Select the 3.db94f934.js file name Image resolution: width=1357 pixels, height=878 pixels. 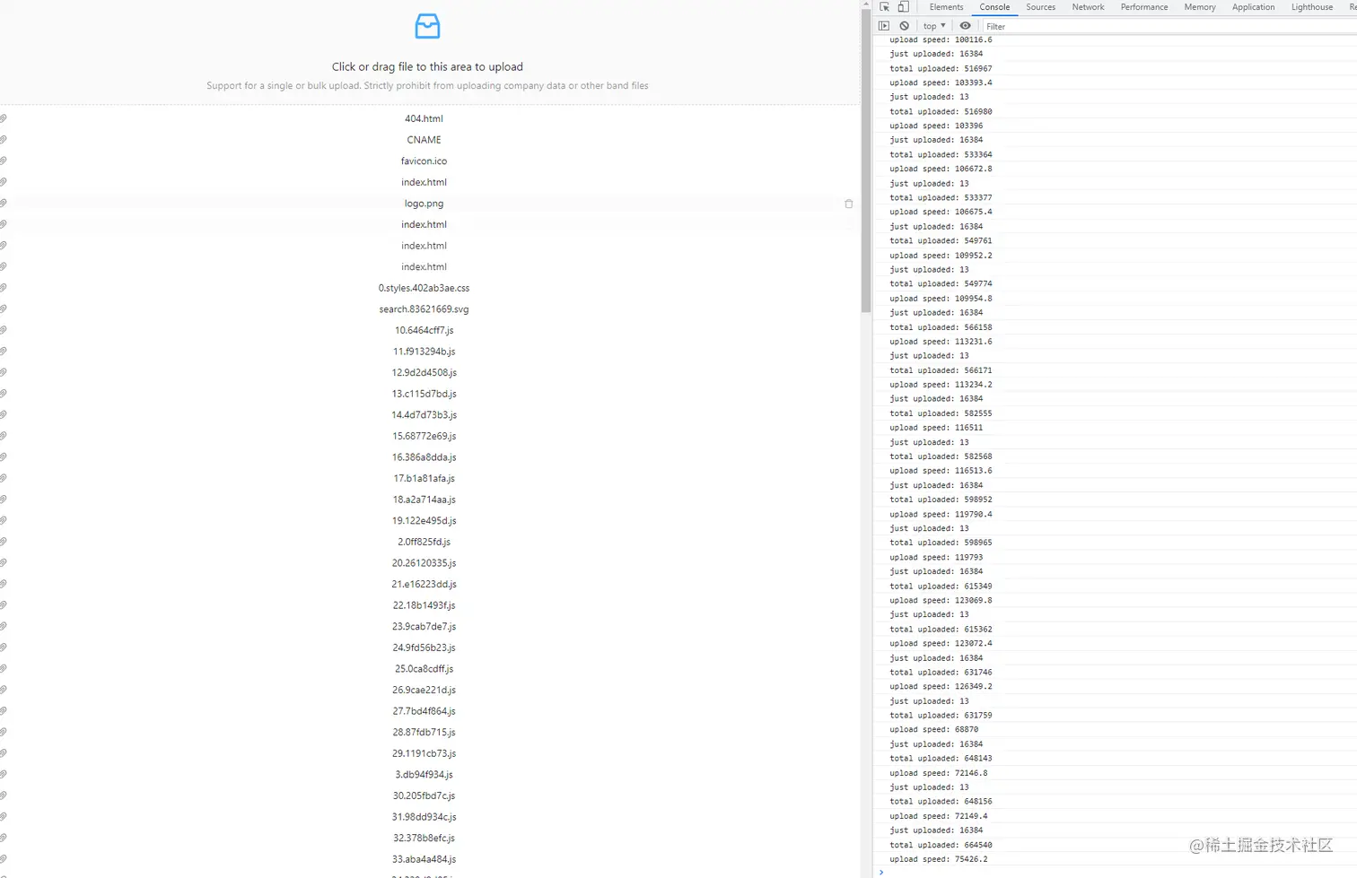pos(424,774)
